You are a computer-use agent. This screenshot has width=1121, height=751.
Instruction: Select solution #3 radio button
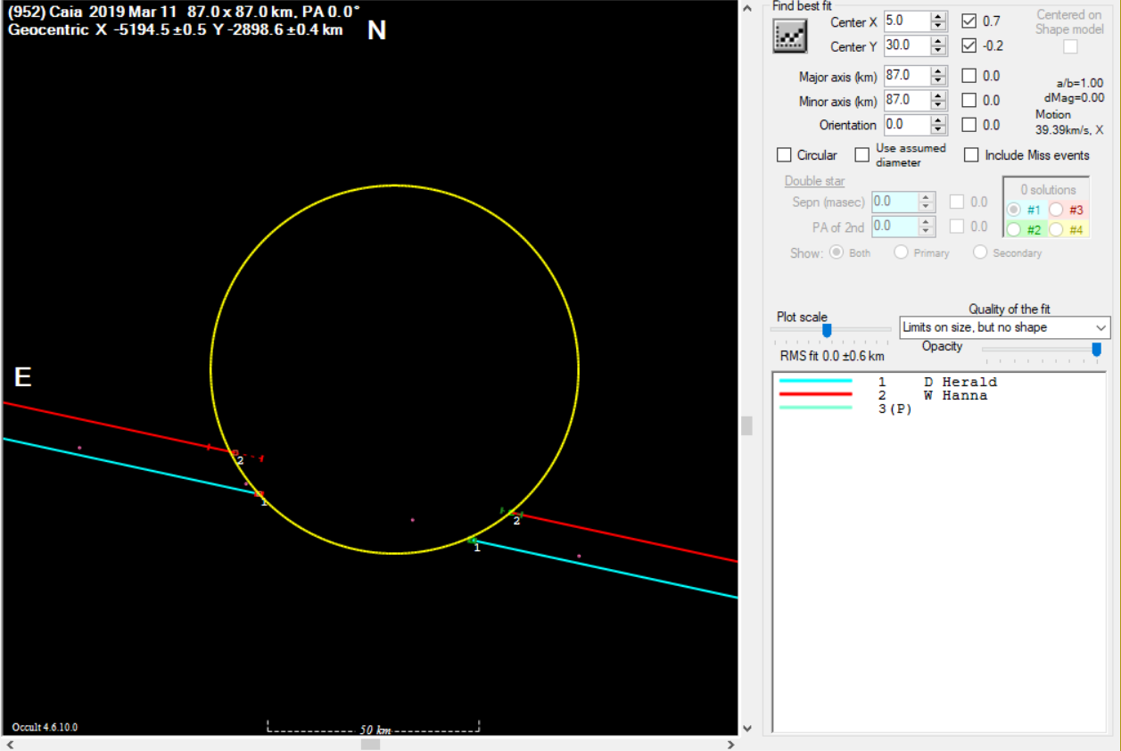[x=1056, y=210]
